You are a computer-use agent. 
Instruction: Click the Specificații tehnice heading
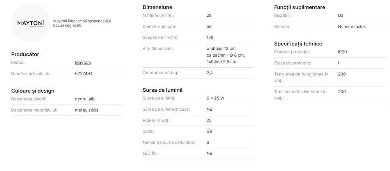point(298,44)
